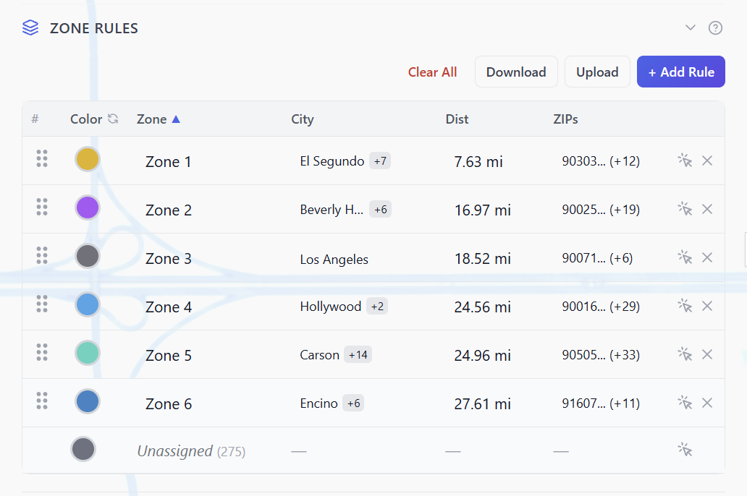The height and width of the screenshot is (496, 747).
Task: Open Zone 5 teal color swatch
Action: (x=87, y=353)
